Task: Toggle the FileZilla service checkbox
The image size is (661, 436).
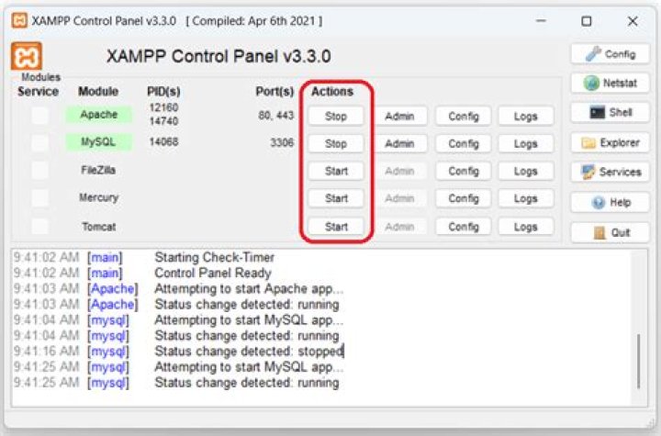Action: pyautogui.click(x=39, y=171)
